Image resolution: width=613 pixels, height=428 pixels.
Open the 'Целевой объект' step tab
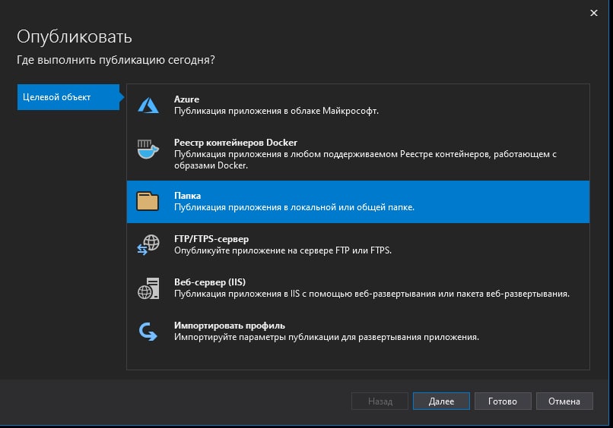68,97
